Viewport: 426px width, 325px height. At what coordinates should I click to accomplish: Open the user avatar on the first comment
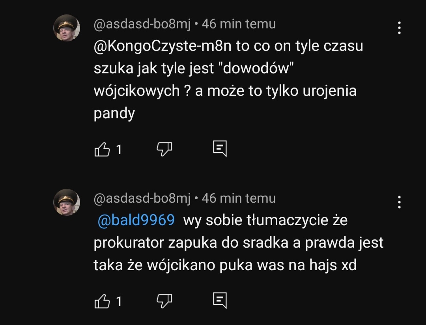point(67,28)
